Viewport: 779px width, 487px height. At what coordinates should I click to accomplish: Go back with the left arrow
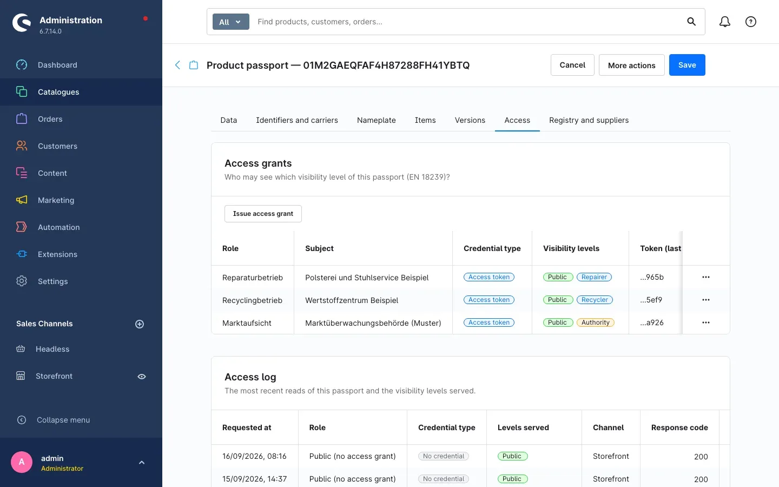click(177, 65)
